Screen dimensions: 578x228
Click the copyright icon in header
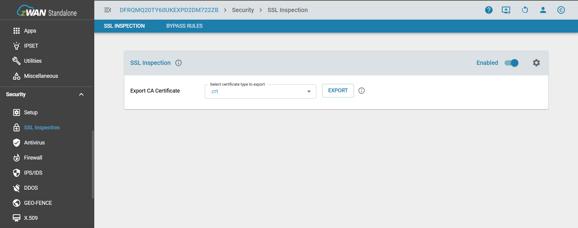click(561, 10)
